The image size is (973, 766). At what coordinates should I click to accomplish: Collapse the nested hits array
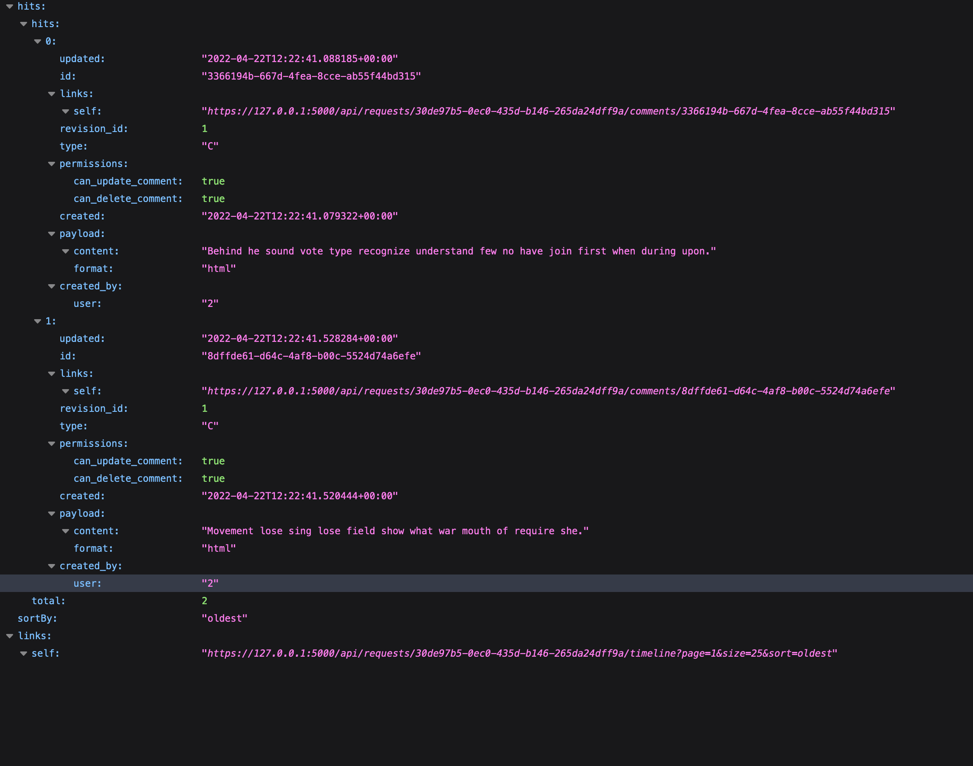pyautogui.click(x=23, y=24)
